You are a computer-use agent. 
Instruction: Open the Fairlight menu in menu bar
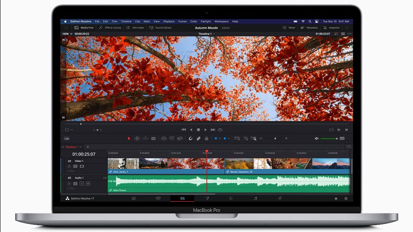point(206,21)
